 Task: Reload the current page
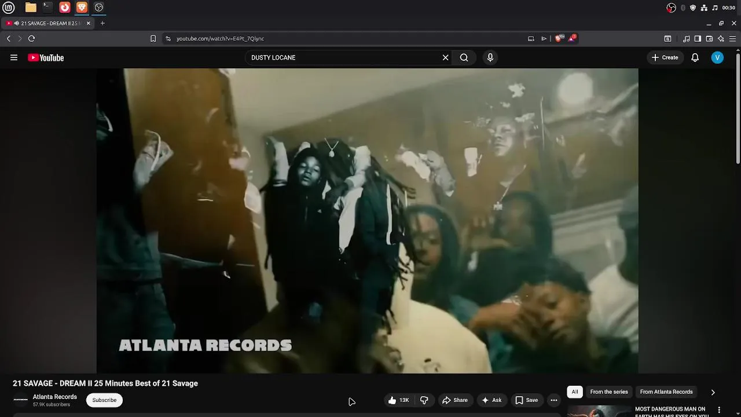(31, 38)
